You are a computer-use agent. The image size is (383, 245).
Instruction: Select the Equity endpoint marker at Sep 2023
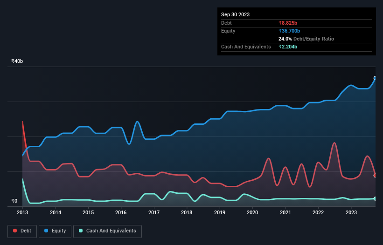click(375, 78)
